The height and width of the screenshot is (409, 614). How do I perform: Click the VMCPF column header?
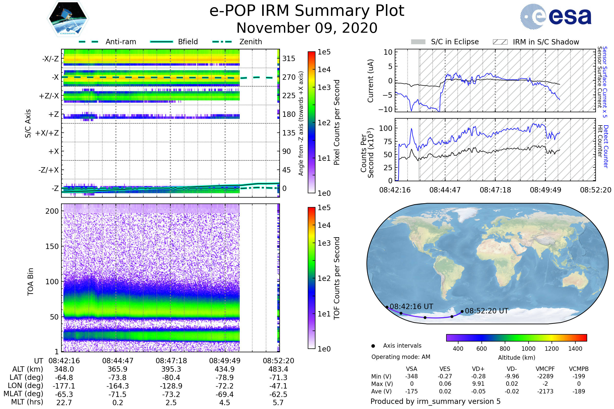545,369
